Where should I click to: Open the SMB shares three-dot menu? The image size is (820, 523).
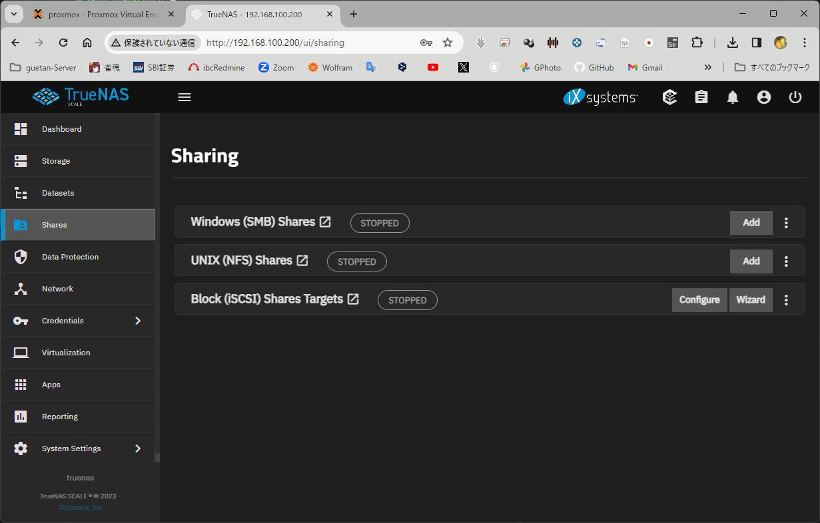coord(787,223)
